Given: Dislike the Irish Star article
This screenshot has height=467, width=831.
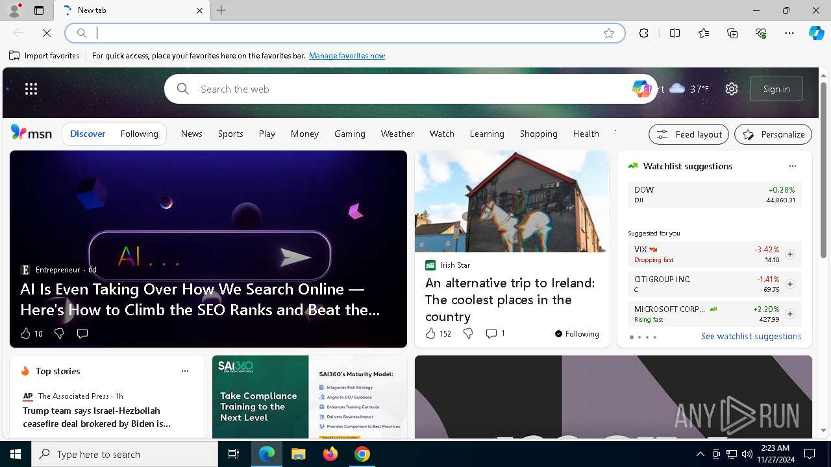Looking at the screenshot, I should point(468,333).
